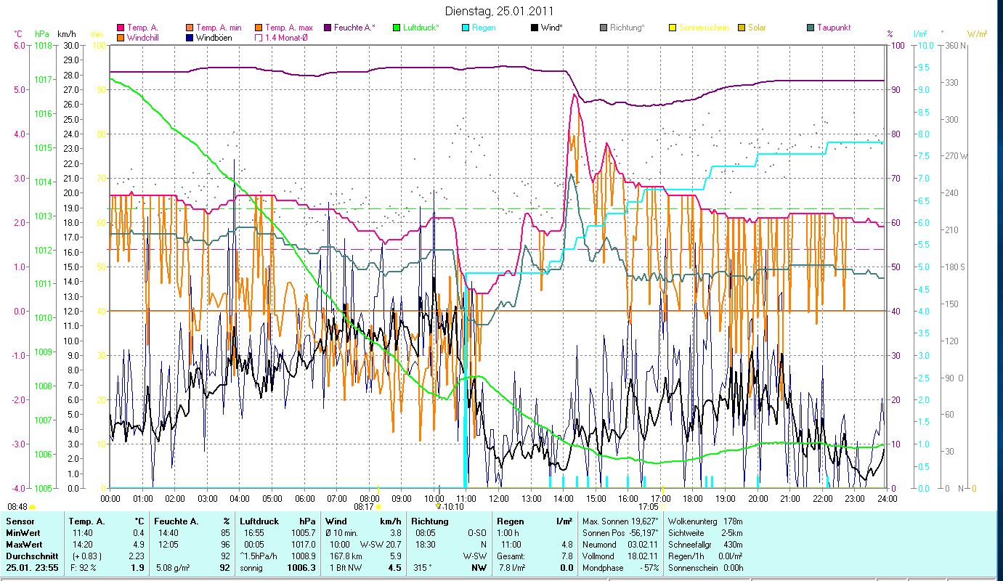Click the Regen column header in table
The width and height of the screenshot is (1003, 581).
(x=508, y=521)
